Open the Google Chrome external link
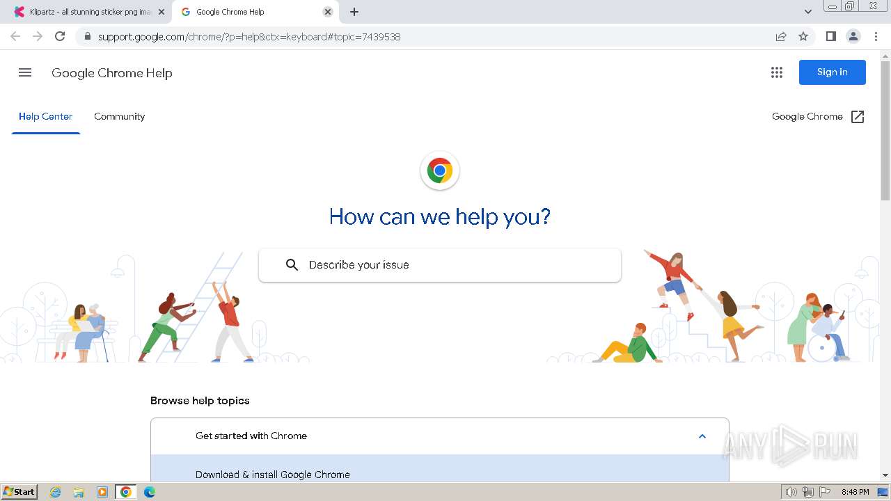 click(x=818, y=117)
